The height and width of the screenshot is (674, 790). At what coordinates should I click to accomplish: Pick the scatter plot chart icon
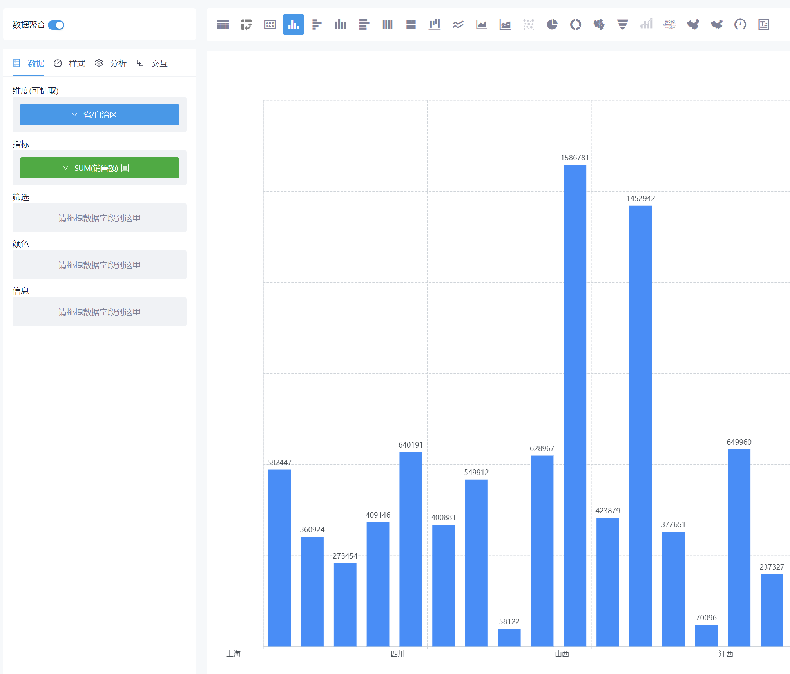point(529,25)
